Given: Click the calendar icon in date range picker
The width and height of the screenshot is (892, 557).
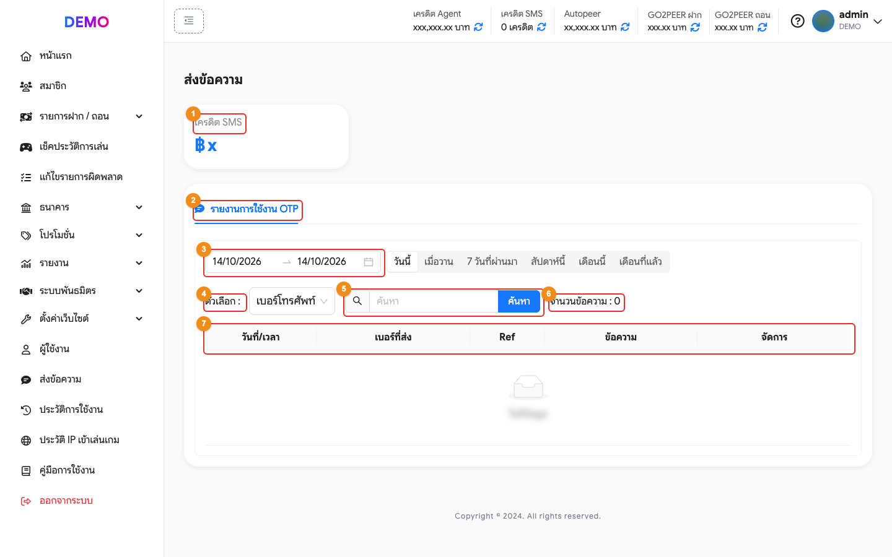Looking at the screenshot, I should tap(369, 262).
